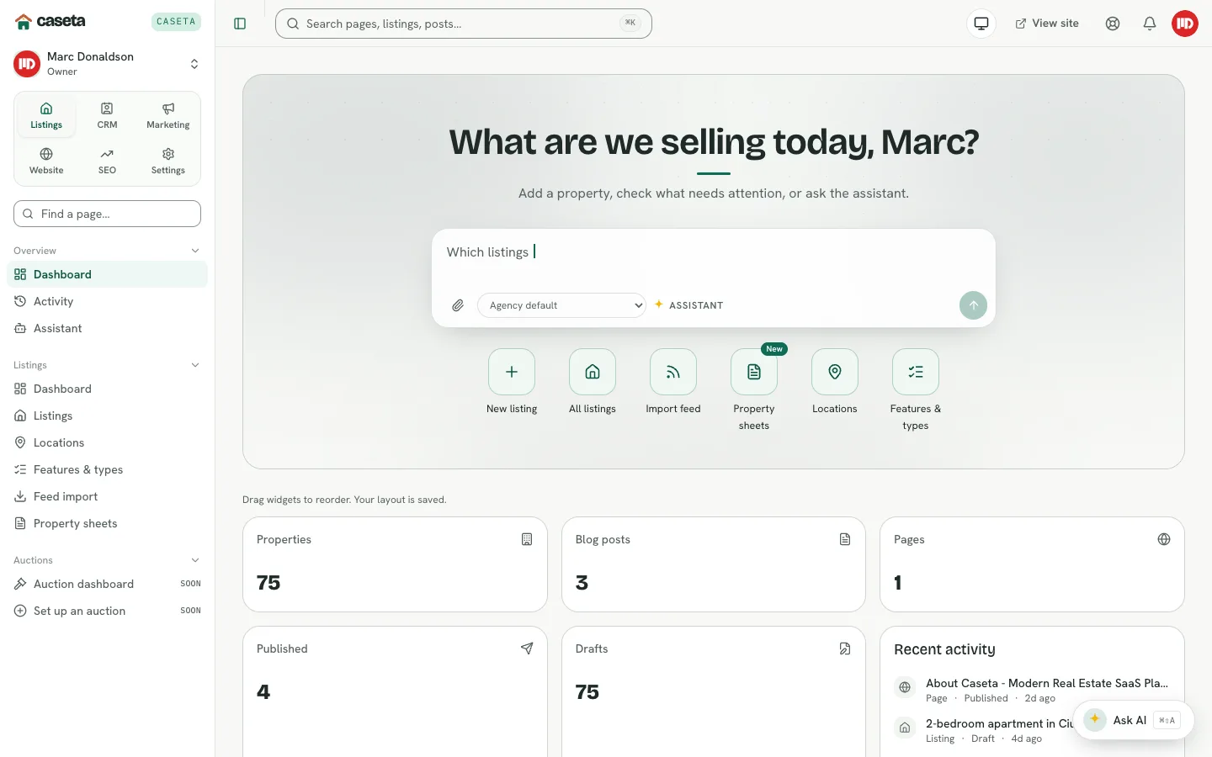Expand the Marc Donaldson account switcher
The image size is (1212, 757).
(x=107, y=64)
